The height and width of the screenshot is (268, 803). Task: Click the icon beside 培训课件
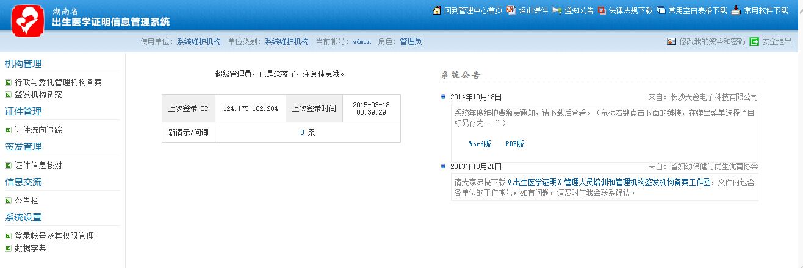[x=511, y=10]
